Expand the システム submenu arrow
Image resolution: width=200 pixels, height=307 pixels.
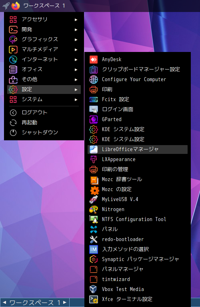(76, 100)
